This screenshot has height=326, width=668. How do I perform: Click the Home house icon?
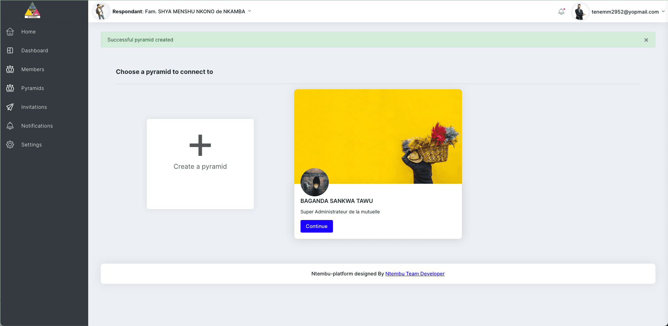click(10, 32)
